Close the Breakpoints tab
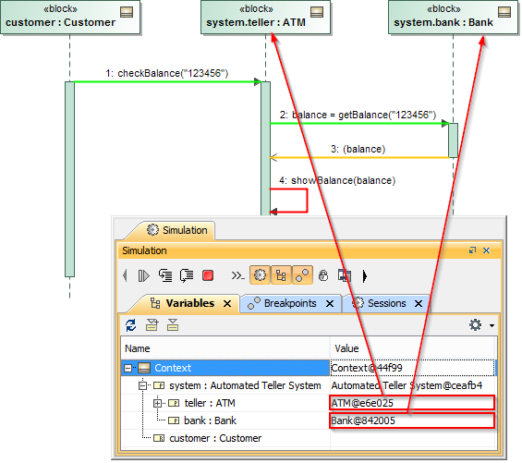 [x=330, y=304]
